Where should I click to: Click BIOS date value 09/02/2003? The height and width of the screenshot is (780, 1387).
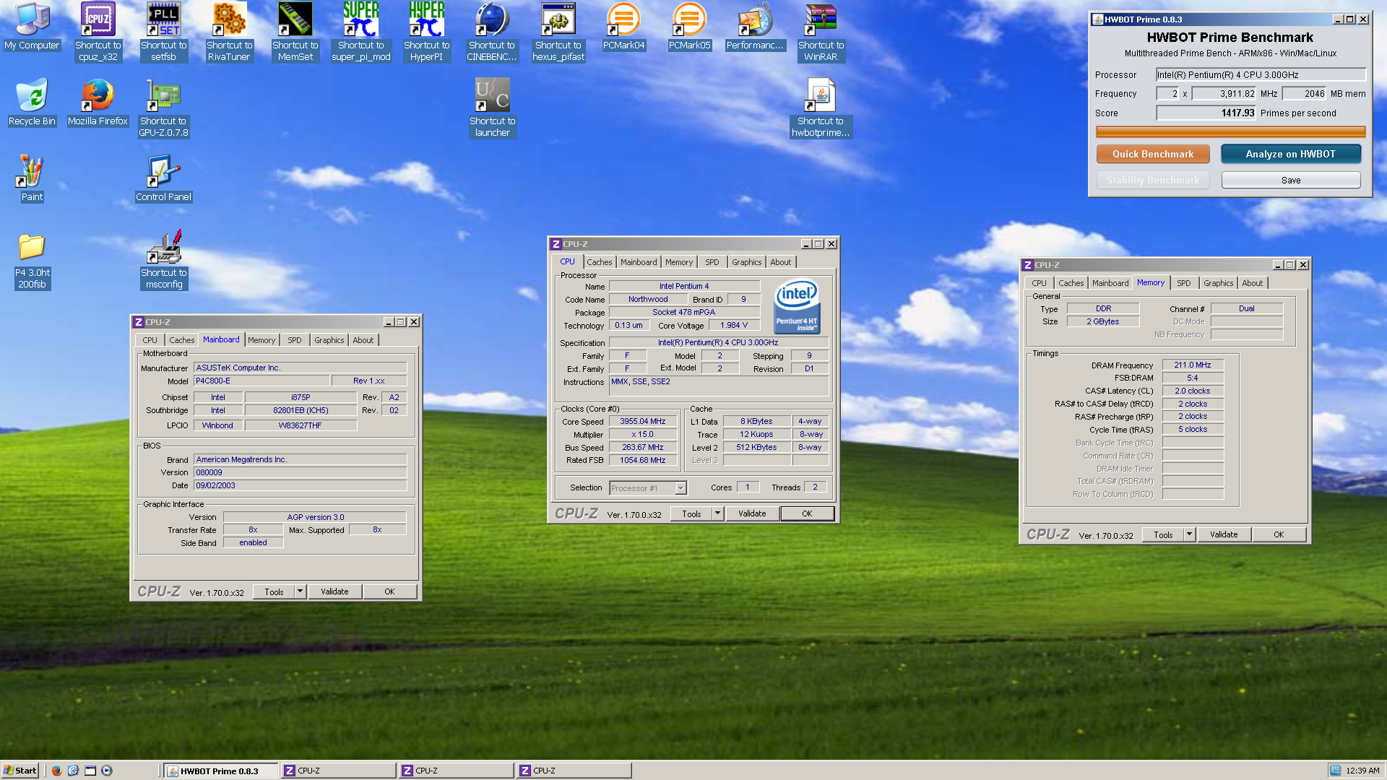tap(300, 485)
